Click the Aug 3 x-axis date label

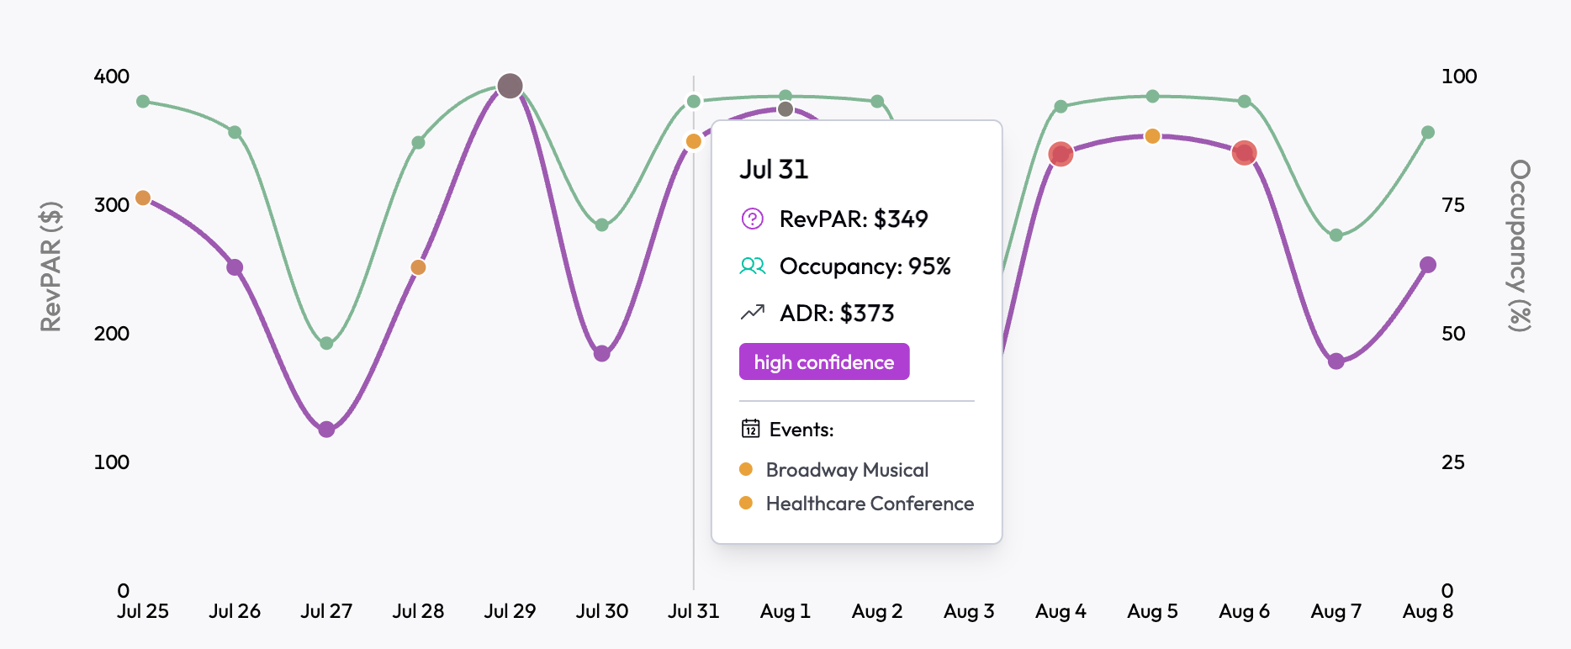(x=969, y=611)
